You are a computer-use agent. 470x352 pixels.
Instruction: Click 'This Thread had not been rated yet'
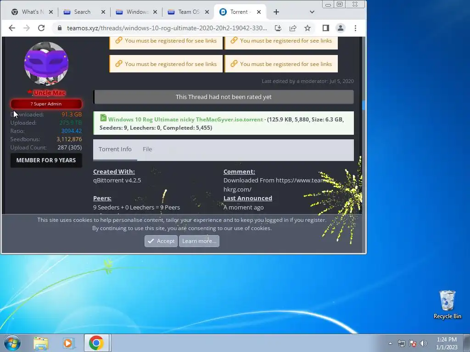click(224, 97)
